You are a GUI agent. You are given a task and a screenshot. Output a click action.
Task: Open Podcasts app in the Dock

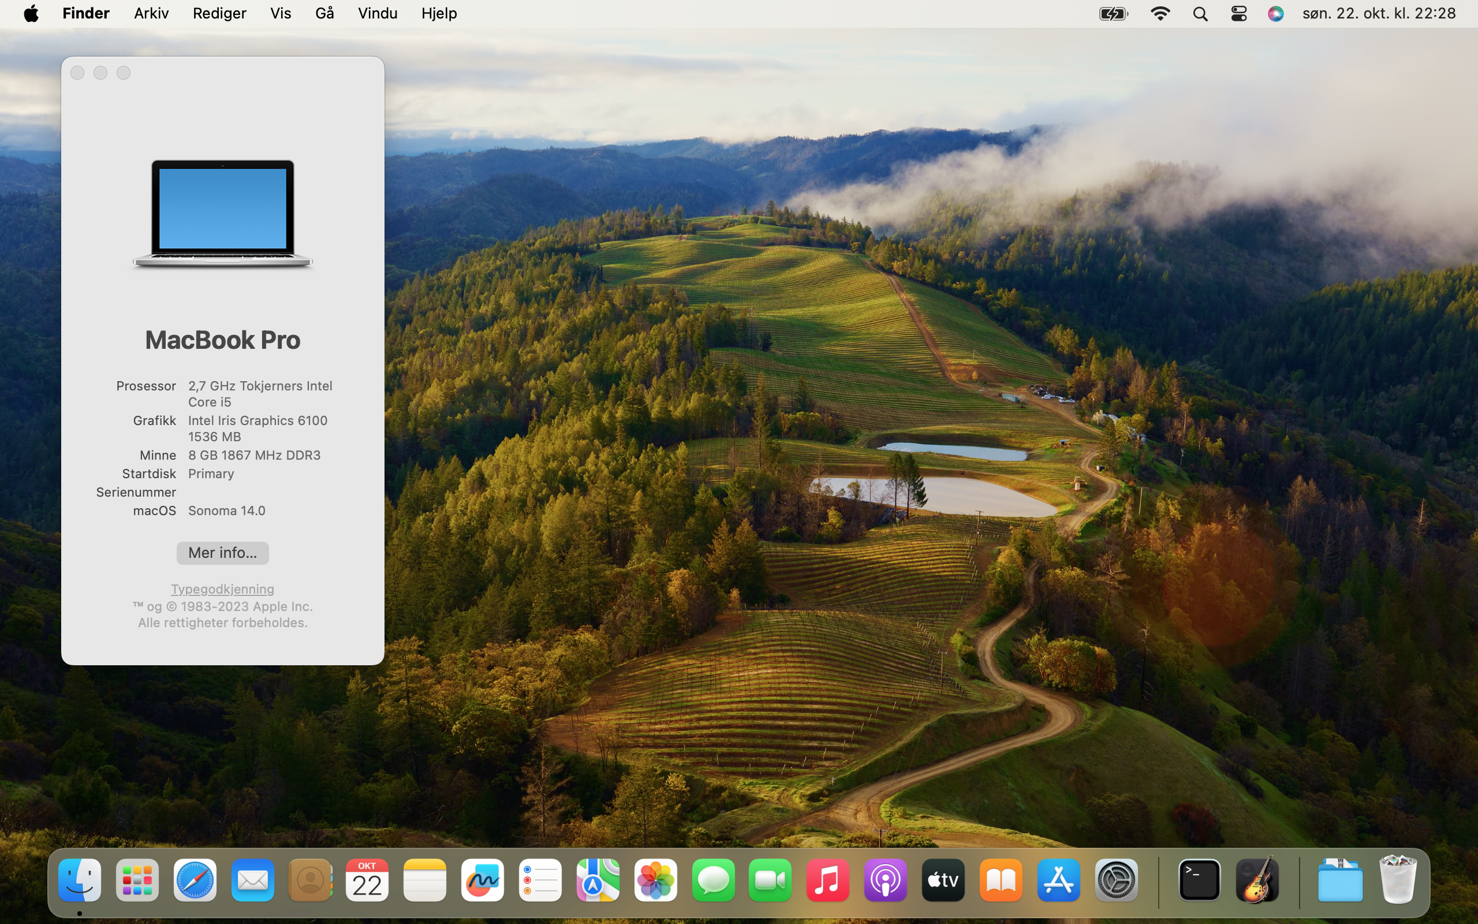pyautogui.click(x=886, y=880)
